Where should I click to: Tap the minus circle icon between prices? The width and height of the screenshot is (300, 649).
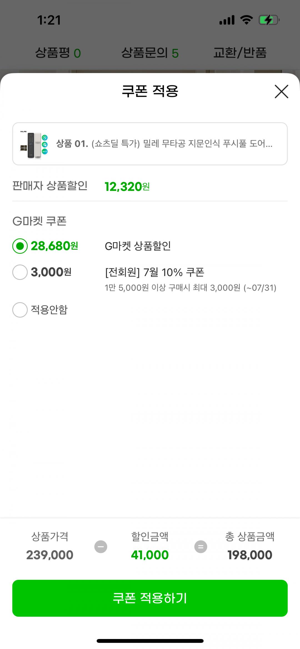tap(101, 547)
